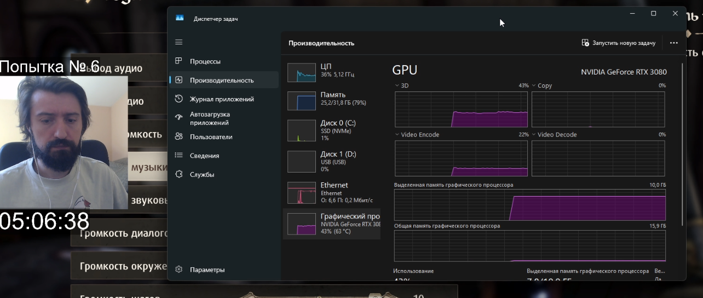Click the GPU heading text

(405, 70)
